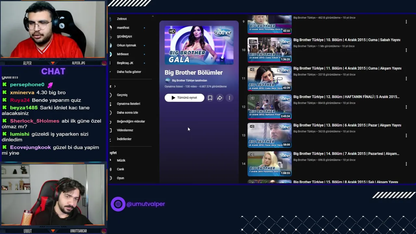Expand Daha fazla göster subscriptions list
Image resolution: width=416 pixels, height=234 pixels.
129,72
